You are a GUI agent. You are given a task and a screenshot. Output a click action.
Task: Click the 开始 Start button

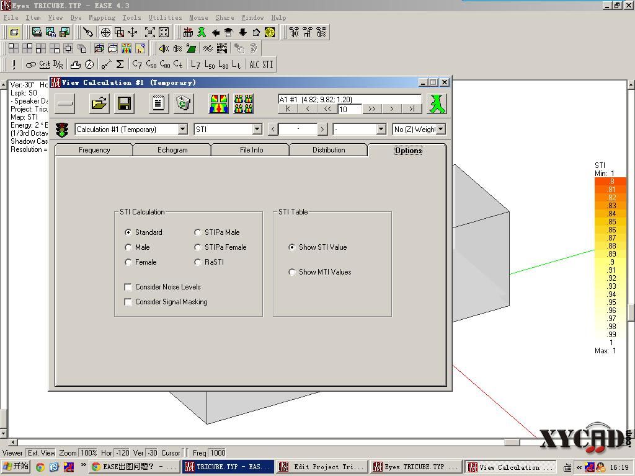(16, 467)
